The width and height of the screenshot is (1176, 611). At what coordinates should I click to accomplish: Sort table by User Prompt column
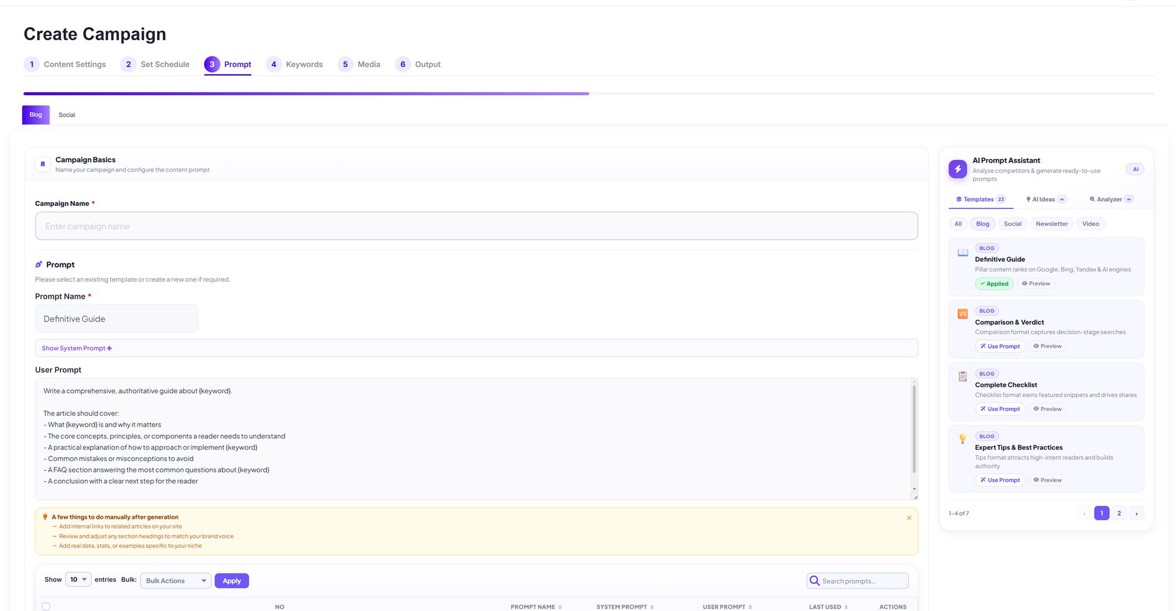pos(727,607)
